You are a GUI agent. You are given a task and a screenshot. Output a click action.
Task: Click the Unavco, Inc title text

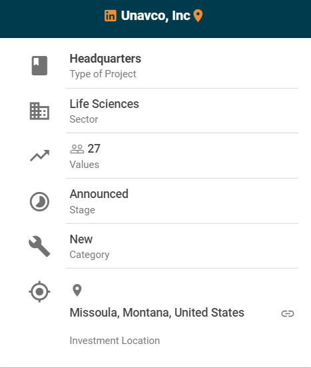click(x=155, y=16)
